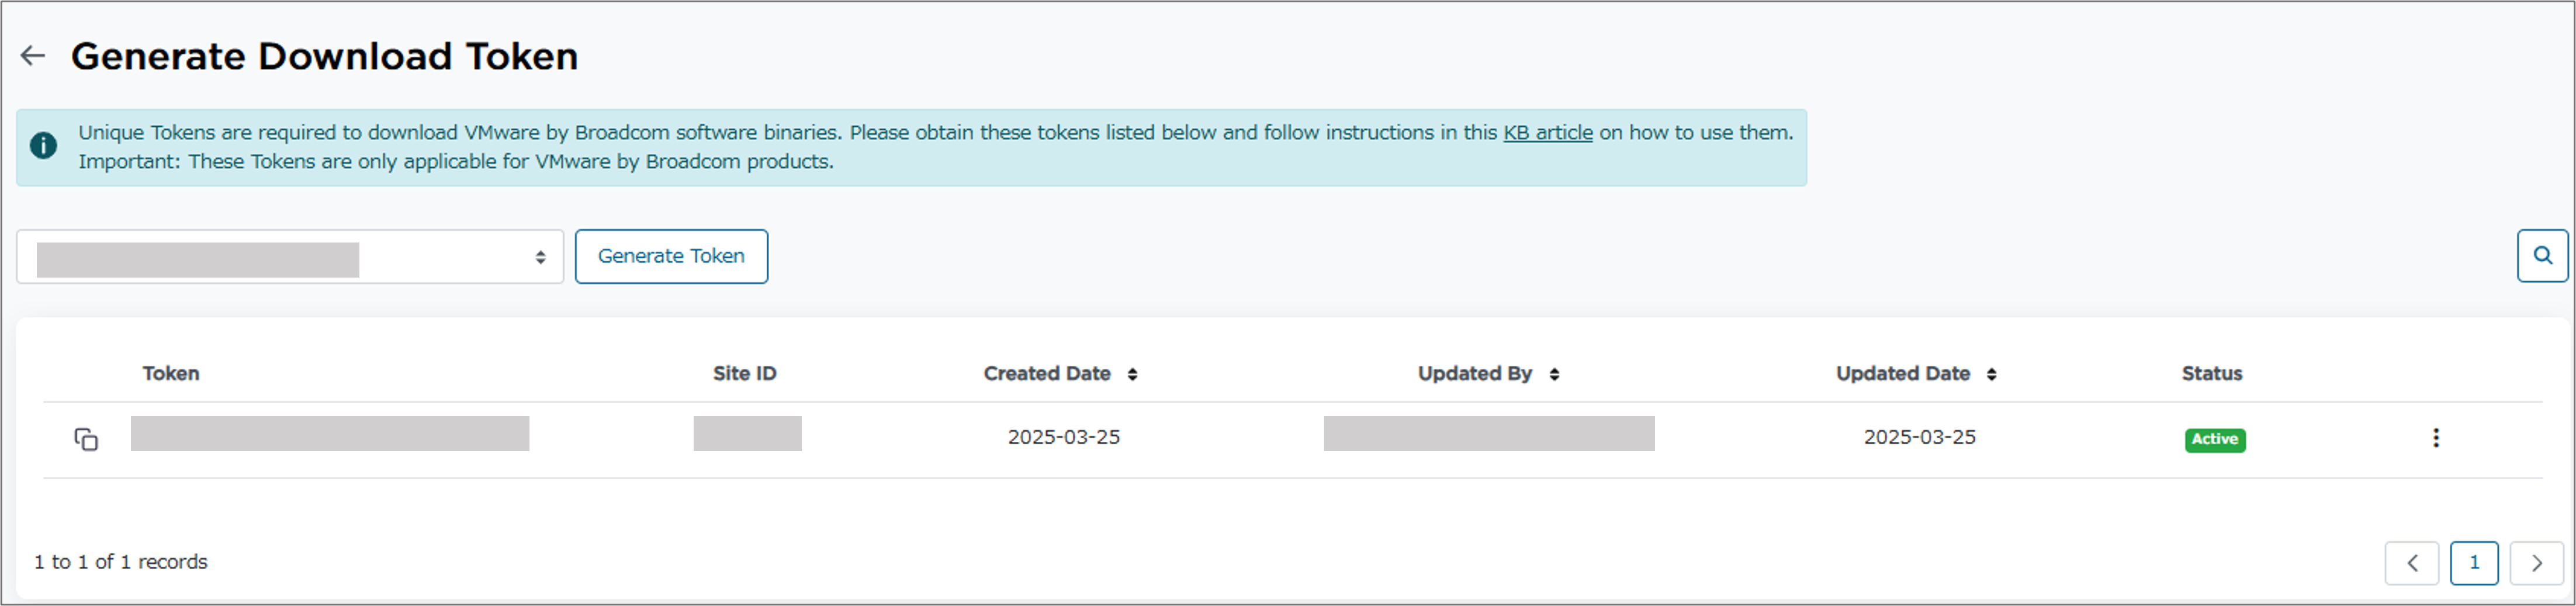Click the redacted token value in the row

pyautogui.click(x=330, y=434)
